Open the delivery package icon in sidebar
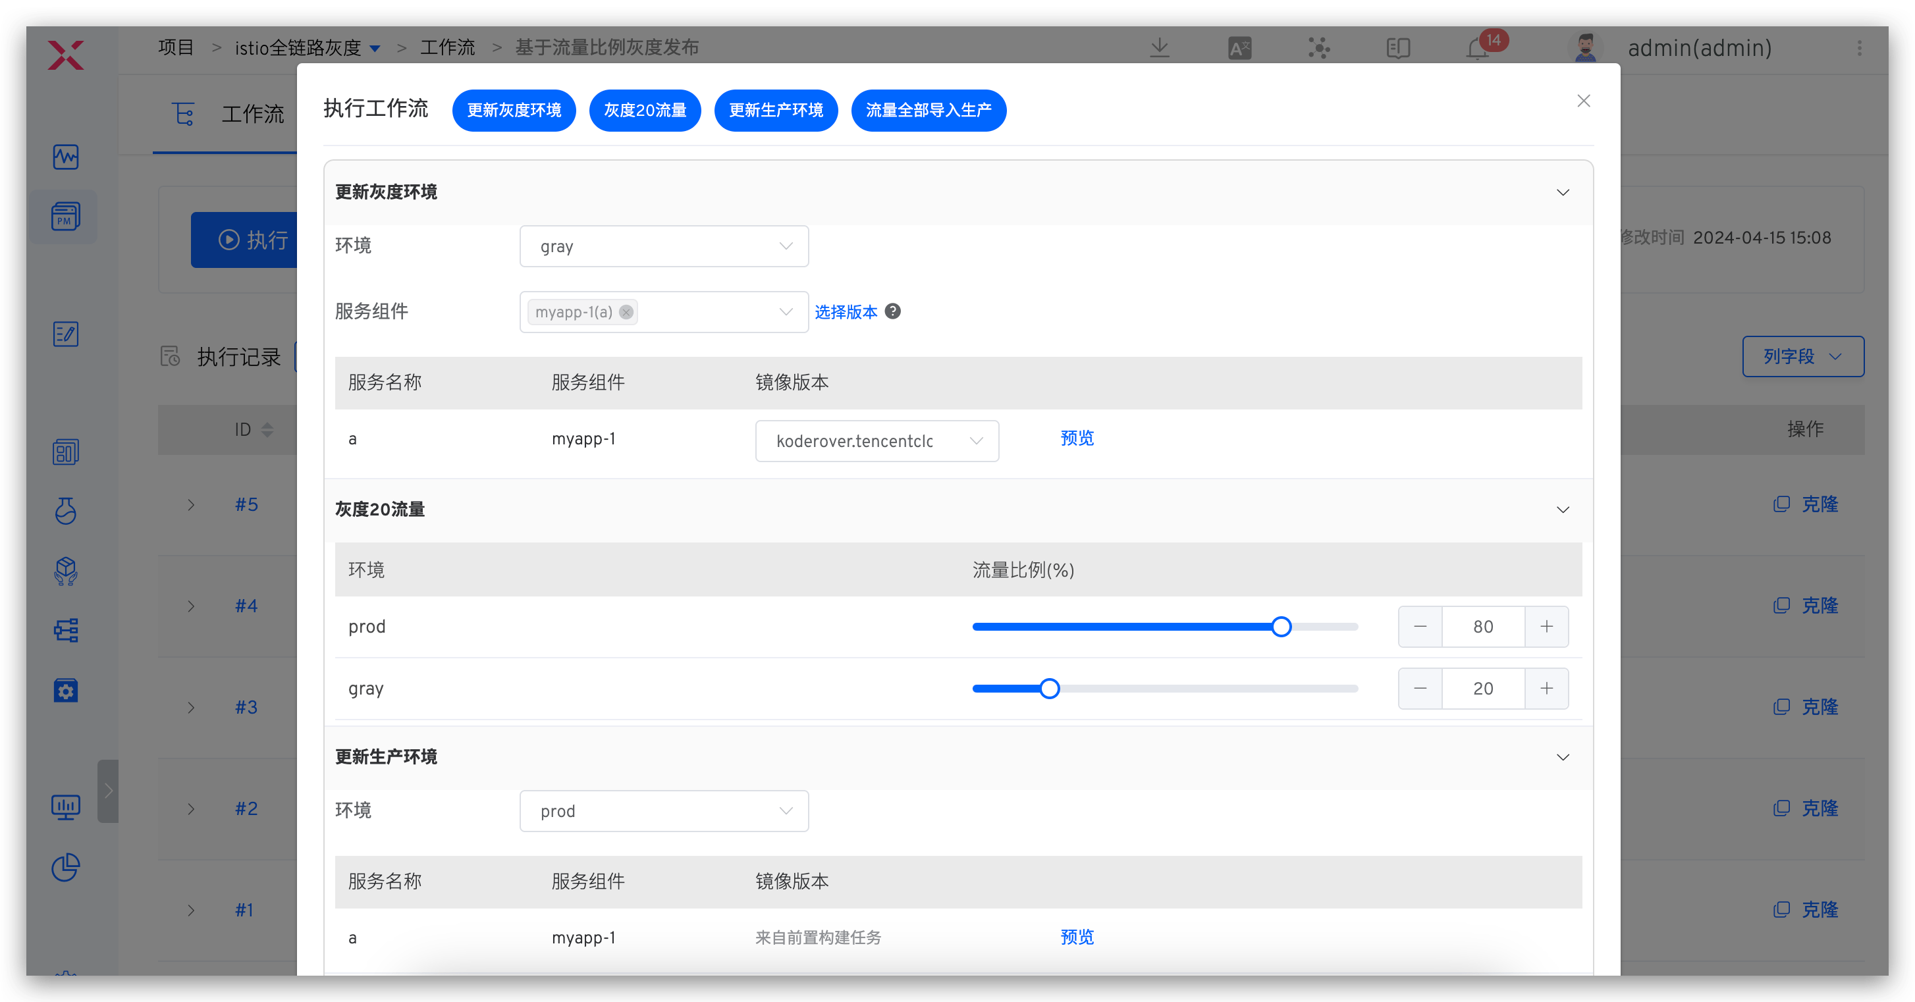Screen dimensions: 1915x1002 pyautogui.click(x=65, y=571)
